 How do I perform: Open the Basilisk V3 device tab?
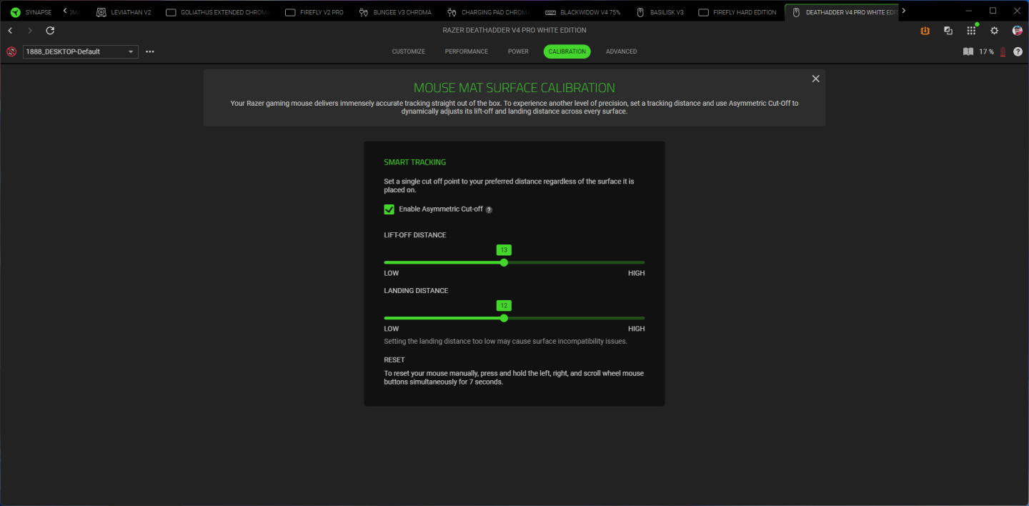click(660, 12)
